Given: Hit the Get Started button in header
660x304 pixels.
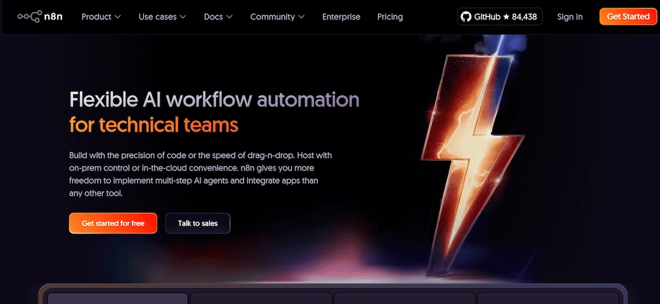Looking at the screenshot, I should click(628, 16).
